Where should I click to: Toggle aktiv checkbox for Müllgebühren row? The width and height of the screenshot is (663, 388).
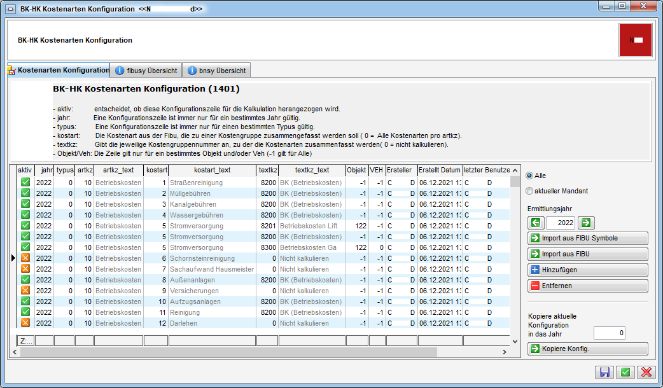point(25,193)
